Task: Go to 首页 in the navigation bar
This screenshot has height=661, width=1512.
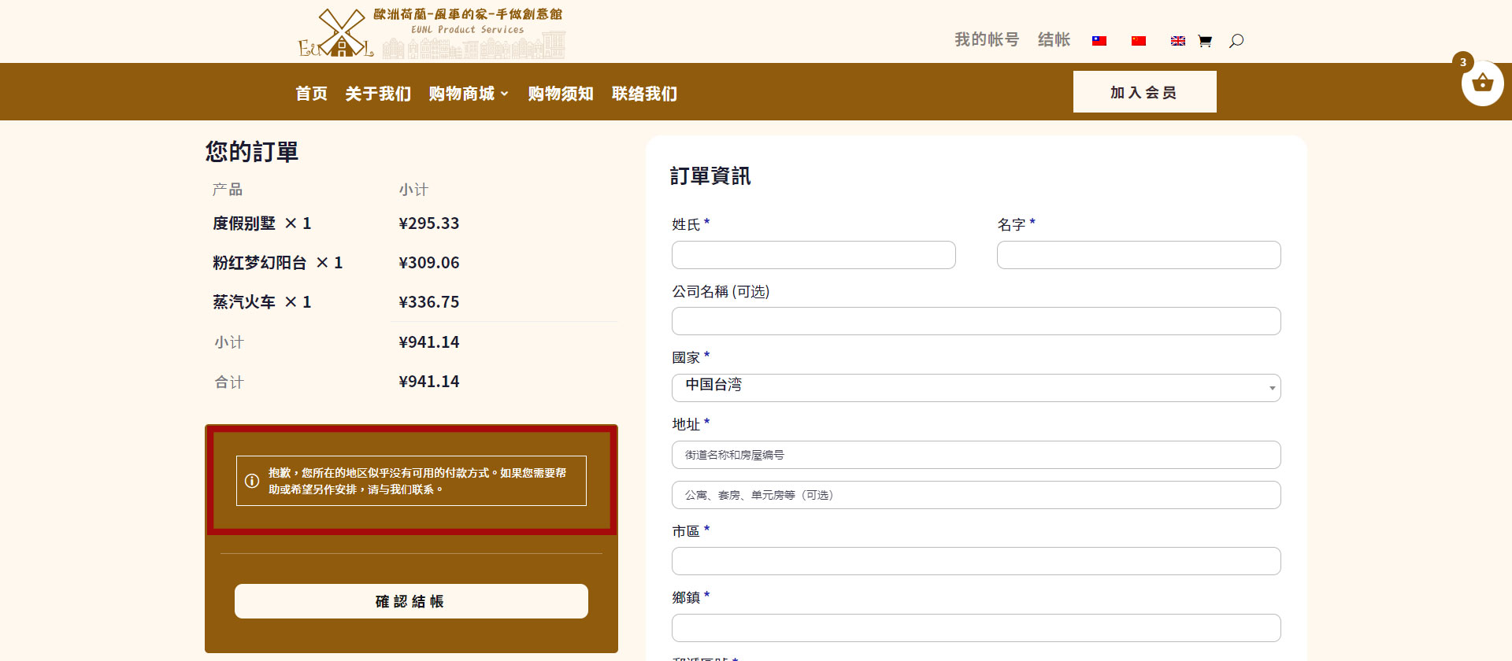Action: (x=311, y=94)
